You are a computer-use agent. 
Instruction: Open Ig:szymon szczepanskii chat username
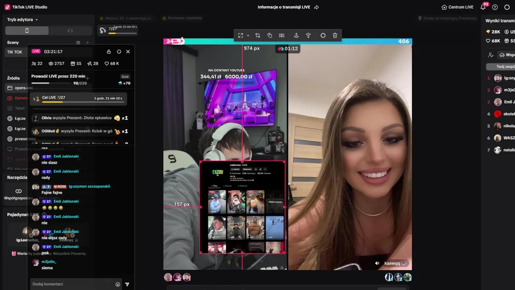pos(89,186)
